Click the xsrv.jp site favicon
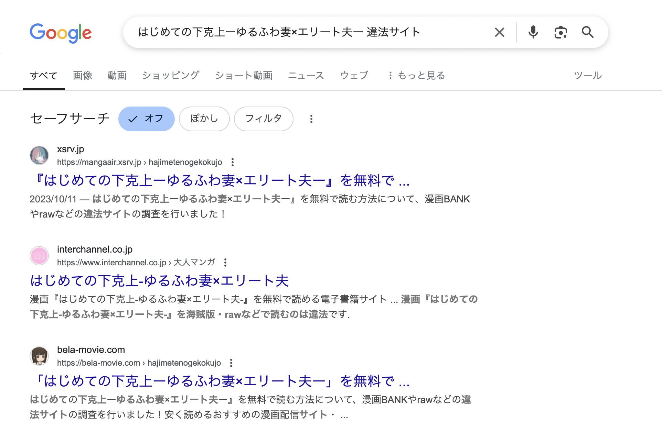The image size is (662, 433). click(x=39, y=155)
